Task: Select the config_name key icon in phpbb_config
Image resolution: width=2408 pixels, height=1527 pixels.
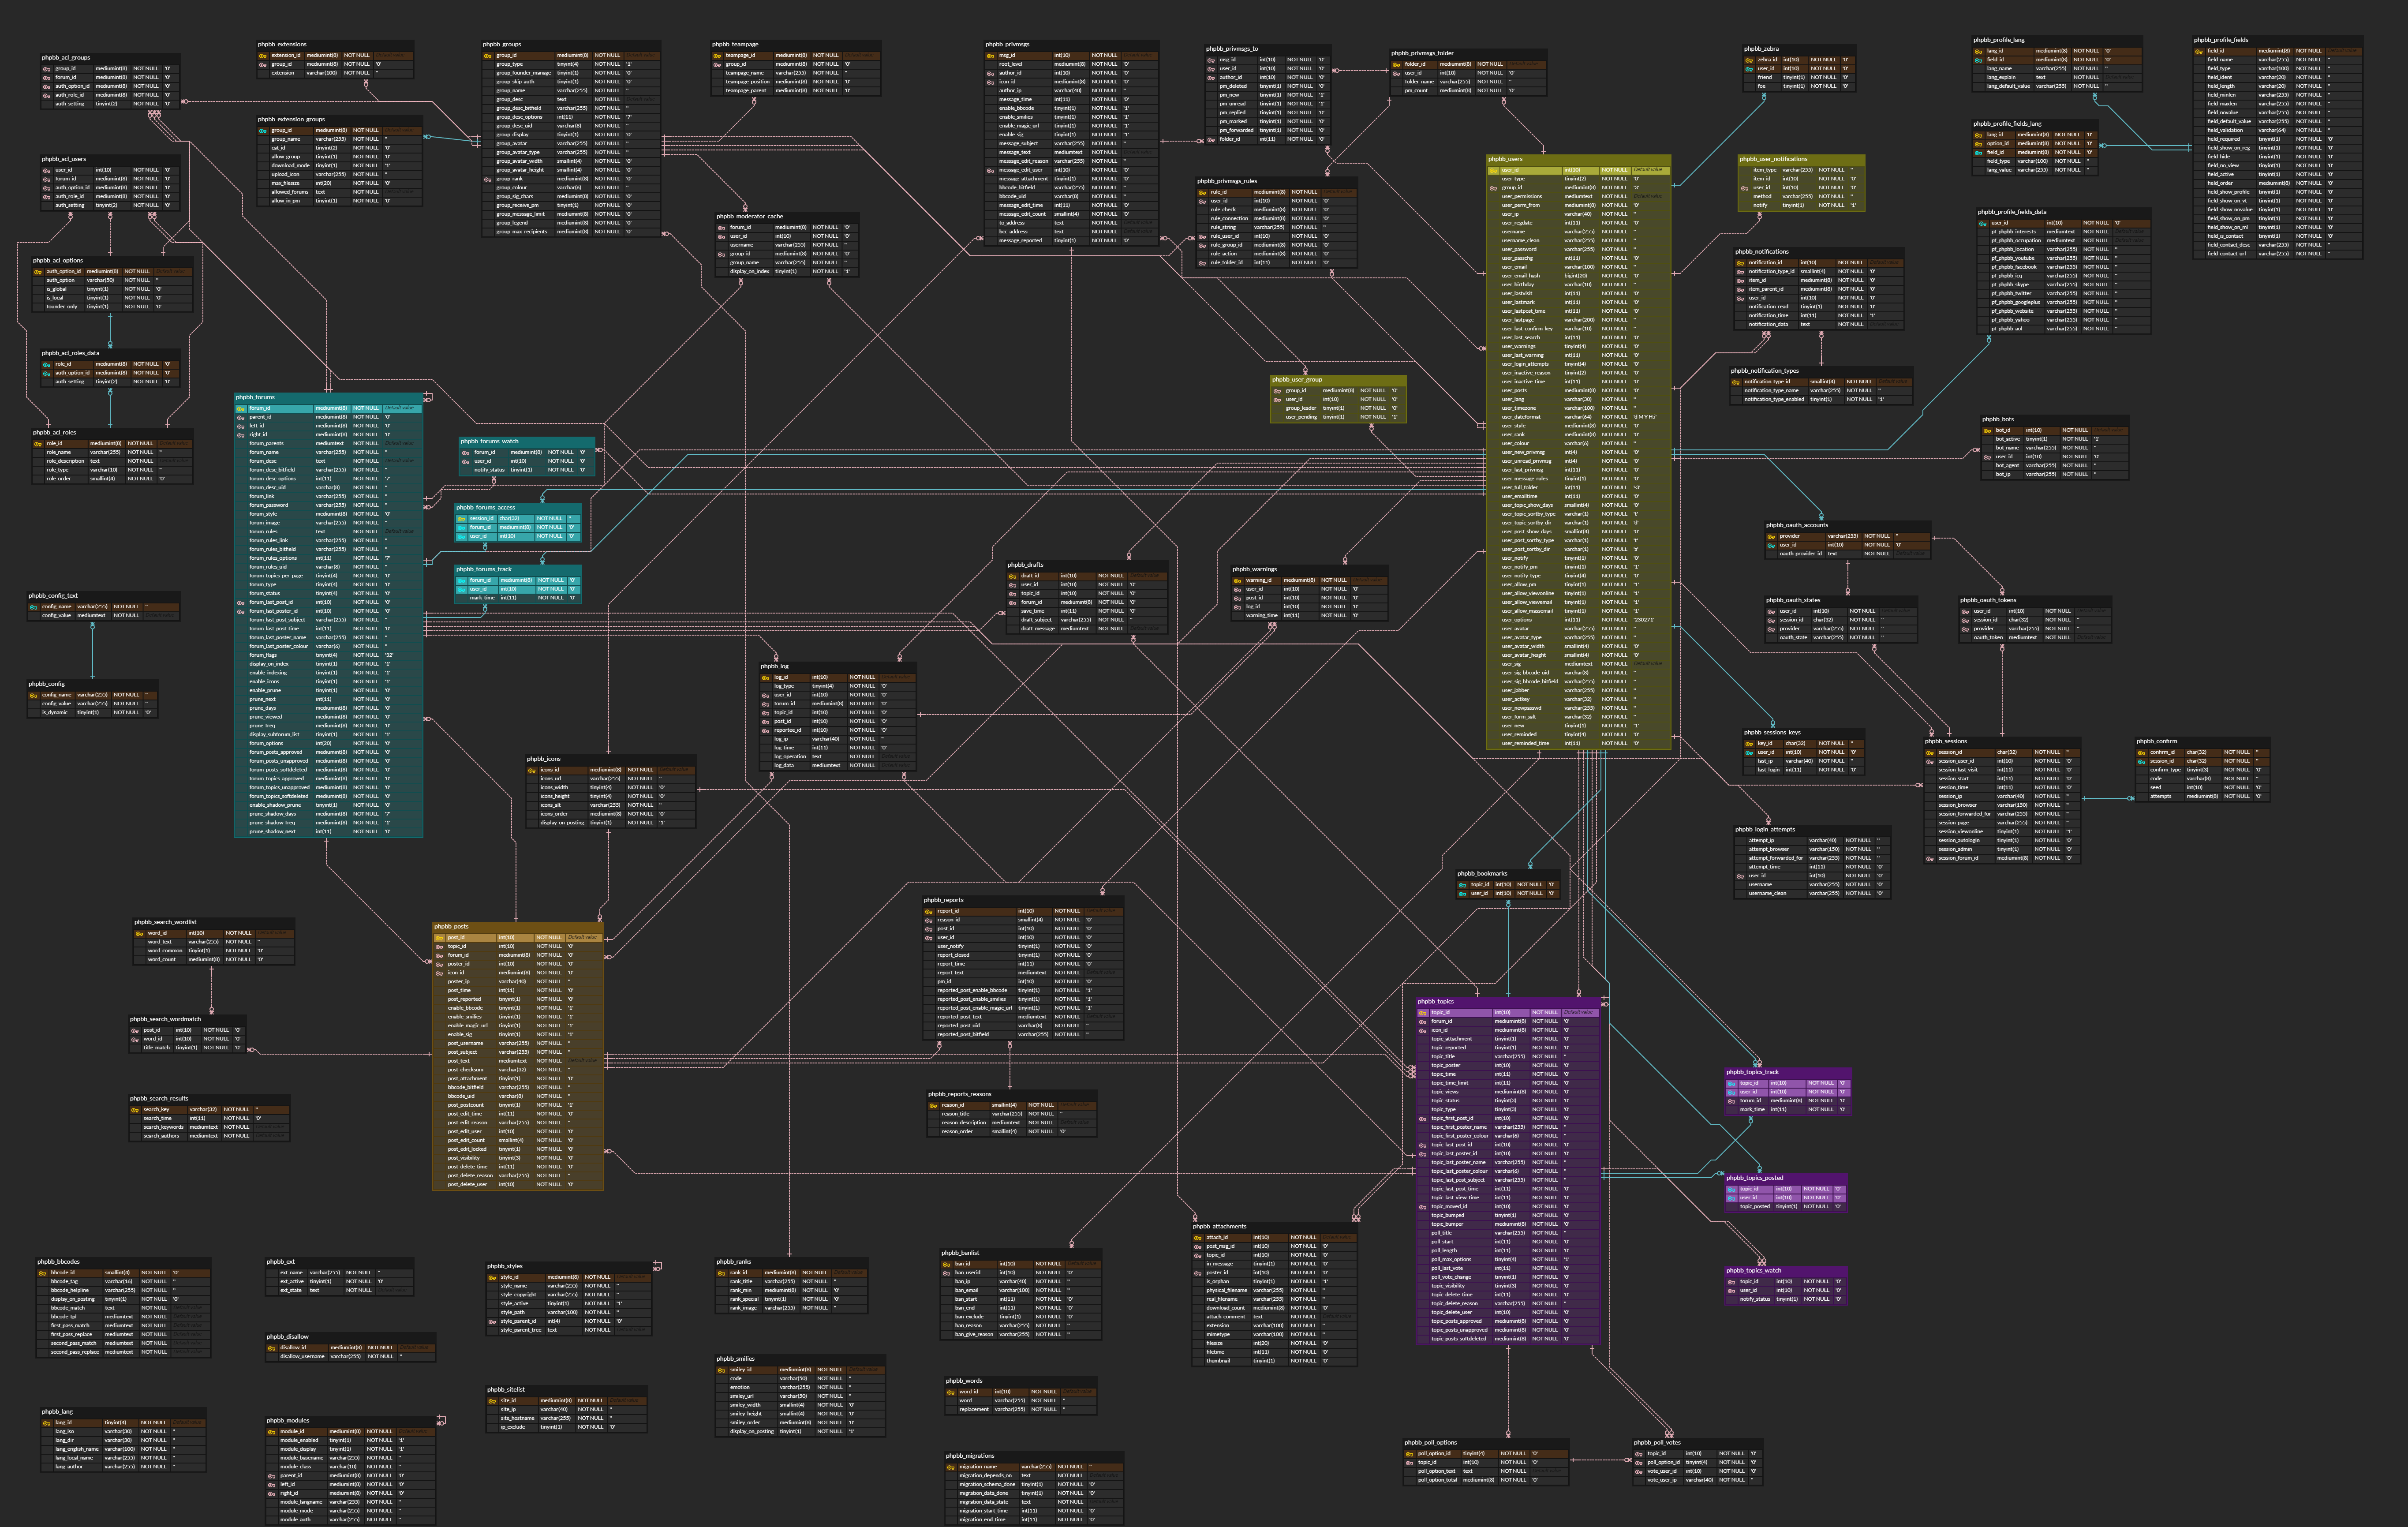Action: coord(34,695)
